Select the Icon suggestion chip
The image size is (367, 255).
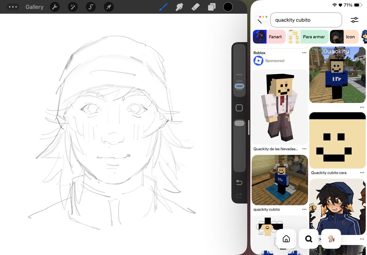coord(344,37)
